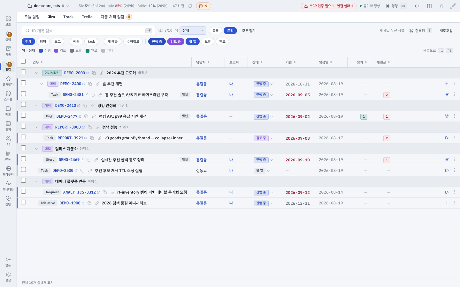Open 모니터링 monitoring in sidebar
Screen dimensions: 460x287
coord(8,186)
